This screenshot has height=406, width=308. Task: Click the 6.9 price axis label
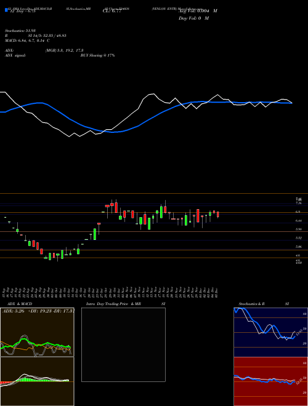(x=298, y=212)
